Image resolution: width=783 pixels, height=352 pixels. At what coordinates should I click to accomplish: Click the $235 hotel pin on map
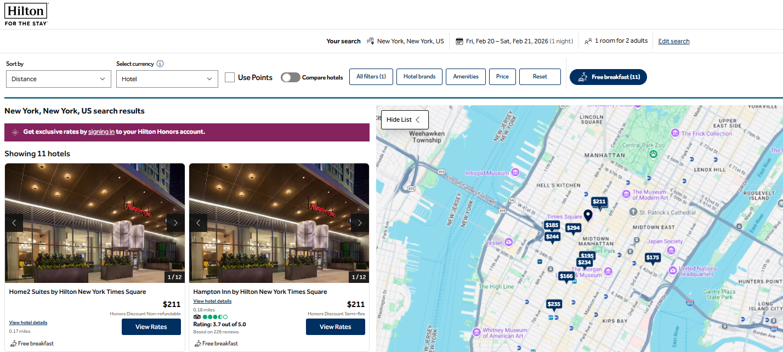click(554, 304)
